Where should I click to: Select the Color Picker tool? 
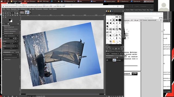click(x=3, y=17)
